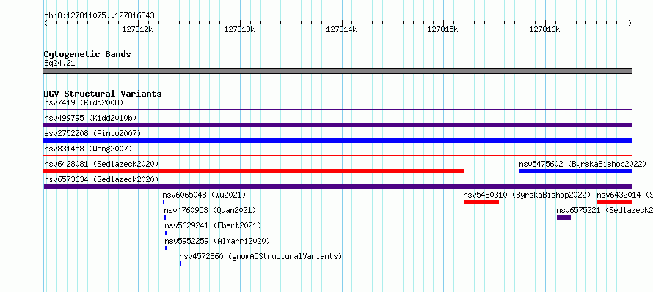The image size is (653, 292).
Task: Open nsv499795 (Kidd2010b) variant label
Action: click(90, 118)
